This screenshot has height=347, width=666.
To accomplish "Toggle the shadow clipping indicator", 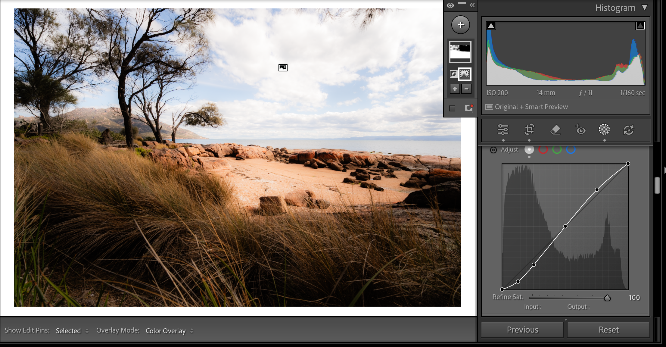I will (x=491, y=26).
